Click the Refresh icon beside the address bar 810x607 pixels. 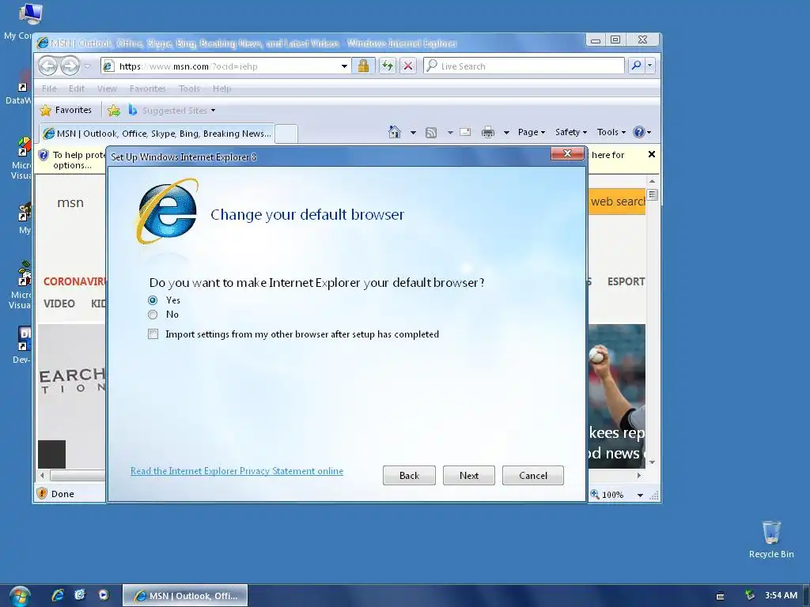click(x=387, y=66)
